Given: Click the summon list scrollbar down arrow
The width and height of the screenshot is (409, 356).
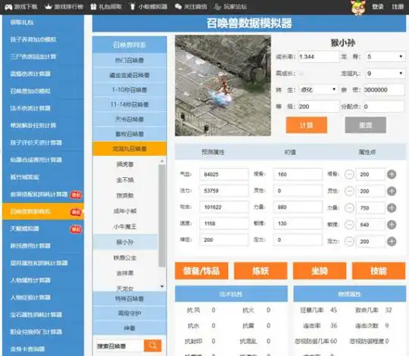Looking at the screenshot, I should pyautogui.click(x=162, y=286).
